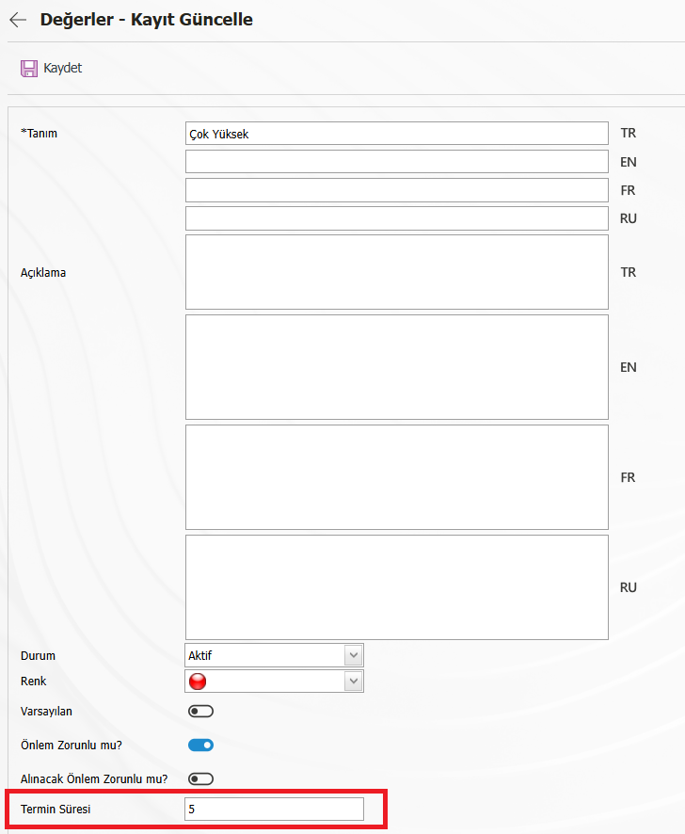
Task: Expand the Renk dropdown arrow
Action: pyautogui.click(x=354, y=681)
